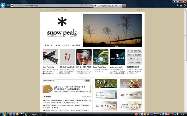
Task: Open the 2011 New Products food banner
Action: coord(131,84)
